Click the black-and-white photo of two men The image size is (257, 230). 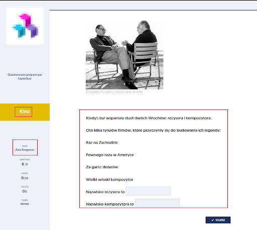pyautogui.click(x=124, y=55)
